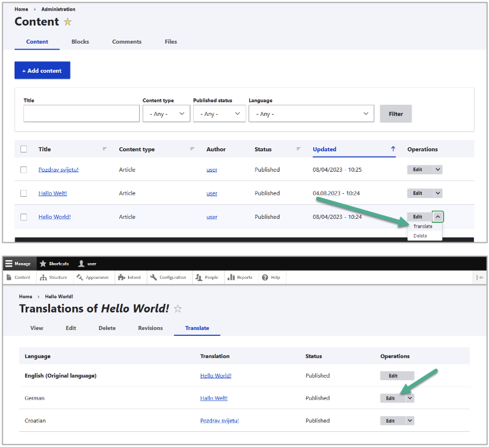Image resolution: width=489 pixels, height=447 pixels.
Task: Click Edit for English original language
Action: (397, 376)
